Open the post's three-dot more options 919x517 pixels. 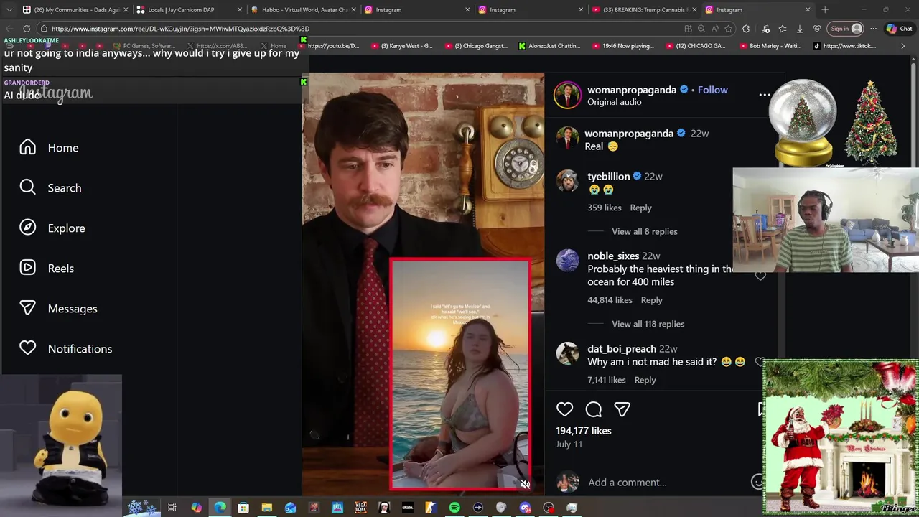(765, 95)
